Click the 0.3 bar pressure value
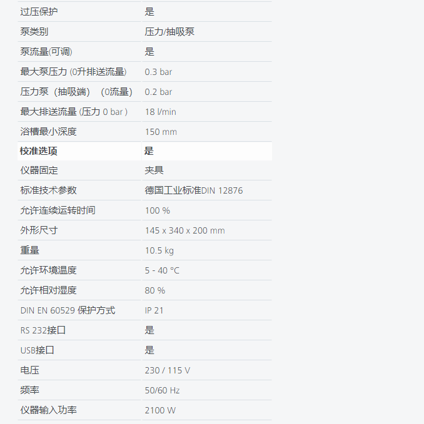 tap(158, 72)
